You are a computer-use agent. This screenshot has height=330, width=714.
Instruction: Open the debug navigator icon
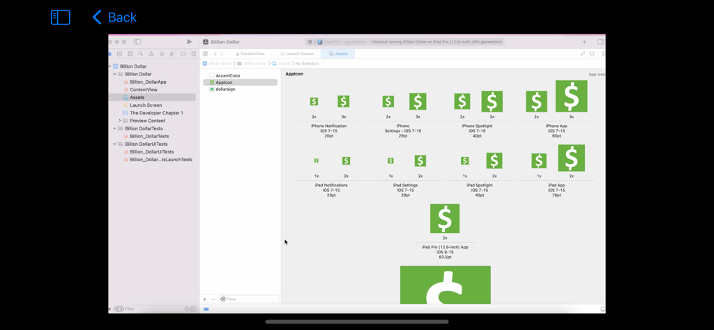pos(172,54)
